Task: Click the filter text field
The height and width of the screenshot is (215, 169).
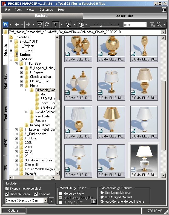Action: 135,25
